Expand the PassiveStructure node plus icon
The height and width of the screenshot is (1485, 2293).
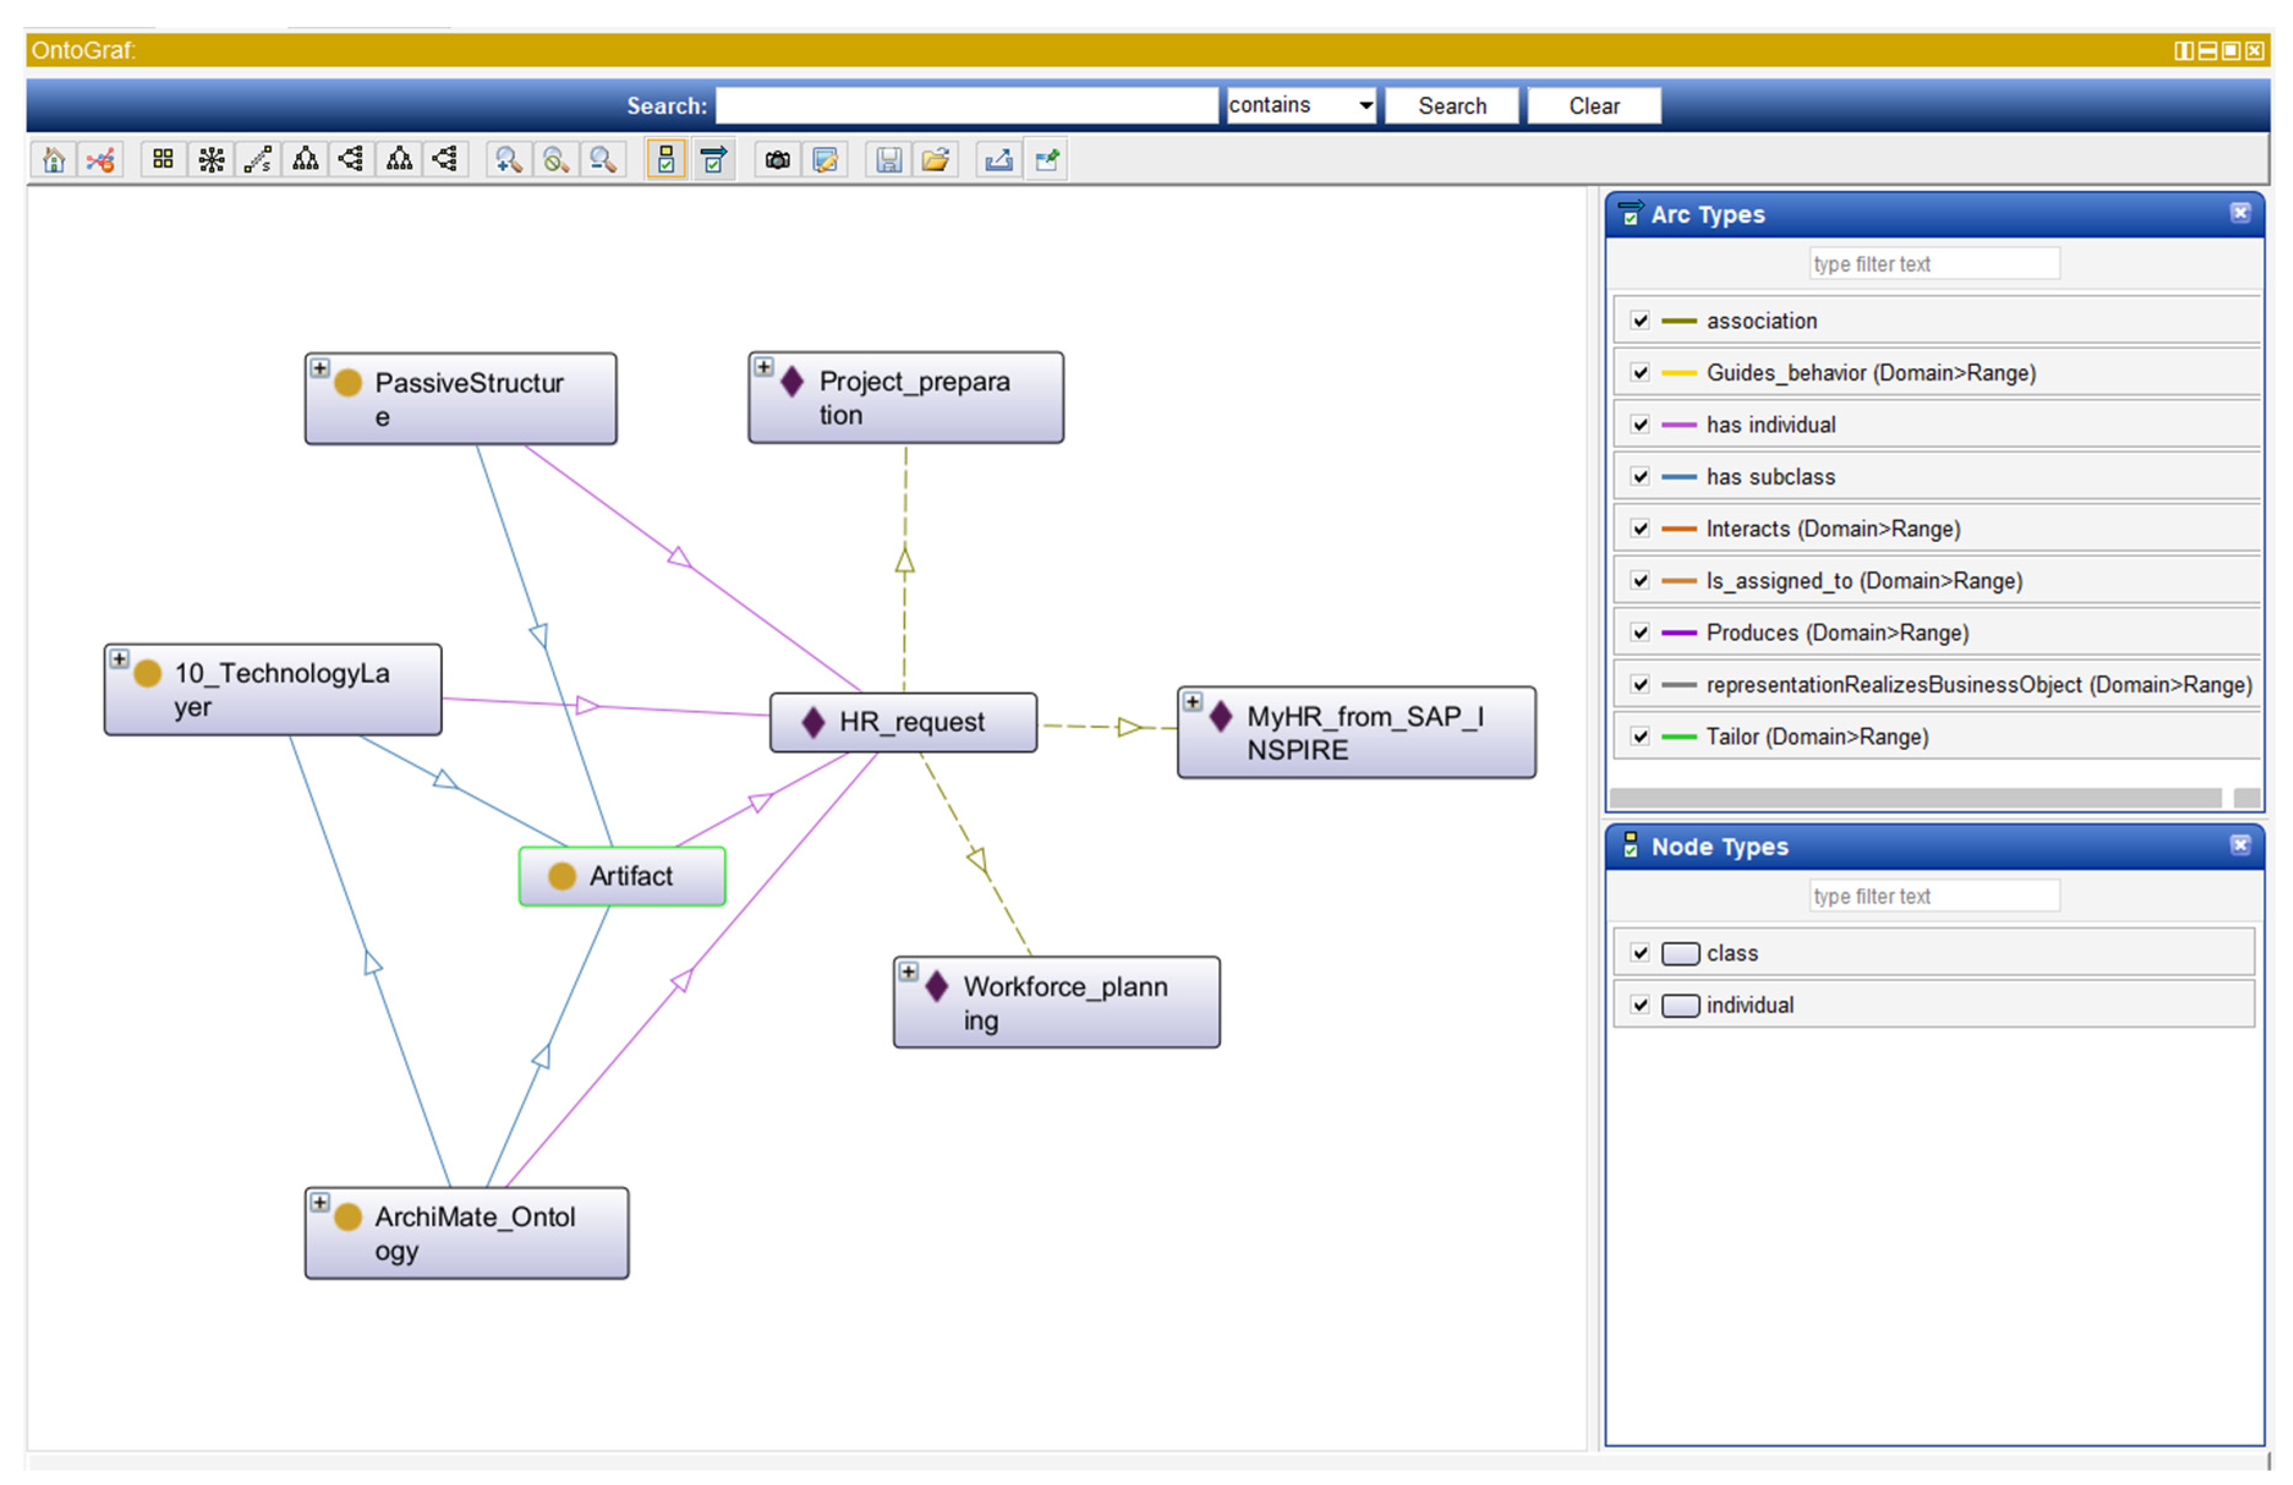(320, 368)
